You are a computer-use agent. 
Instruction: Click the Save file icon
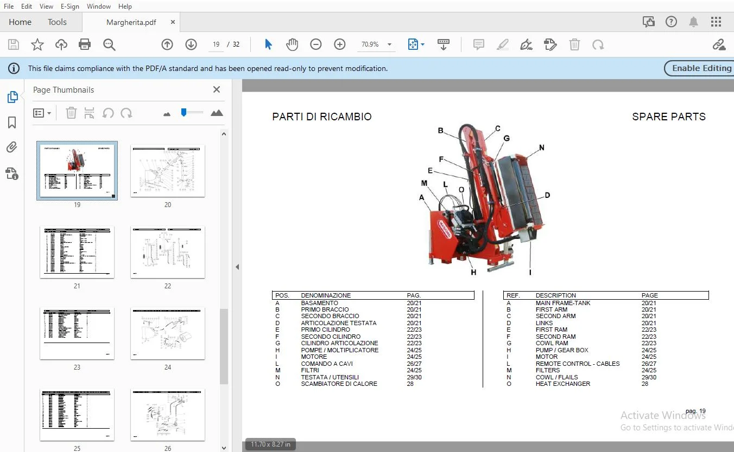[x=13, y=44]
